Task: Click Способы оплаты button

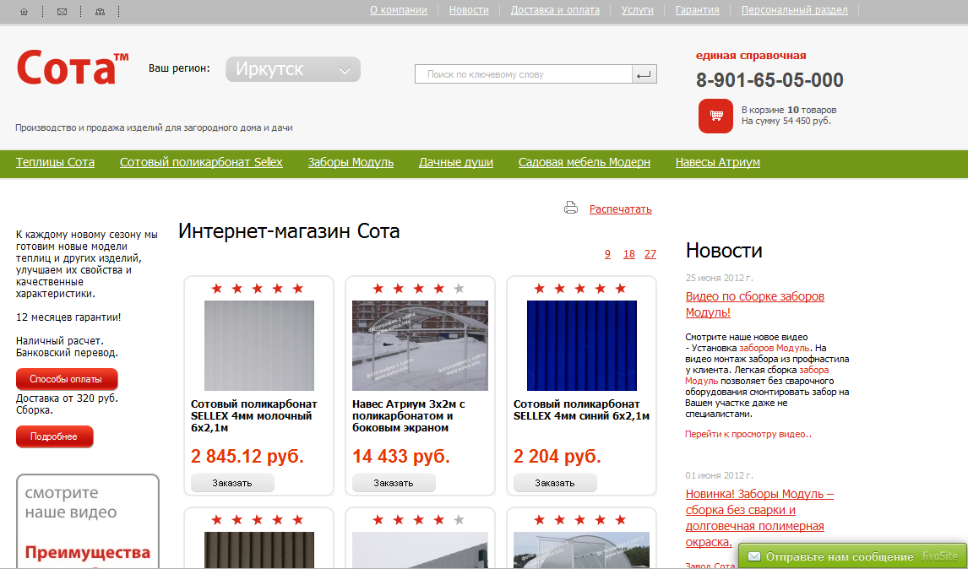Action: pyautogui.click(x=67, y=379)
